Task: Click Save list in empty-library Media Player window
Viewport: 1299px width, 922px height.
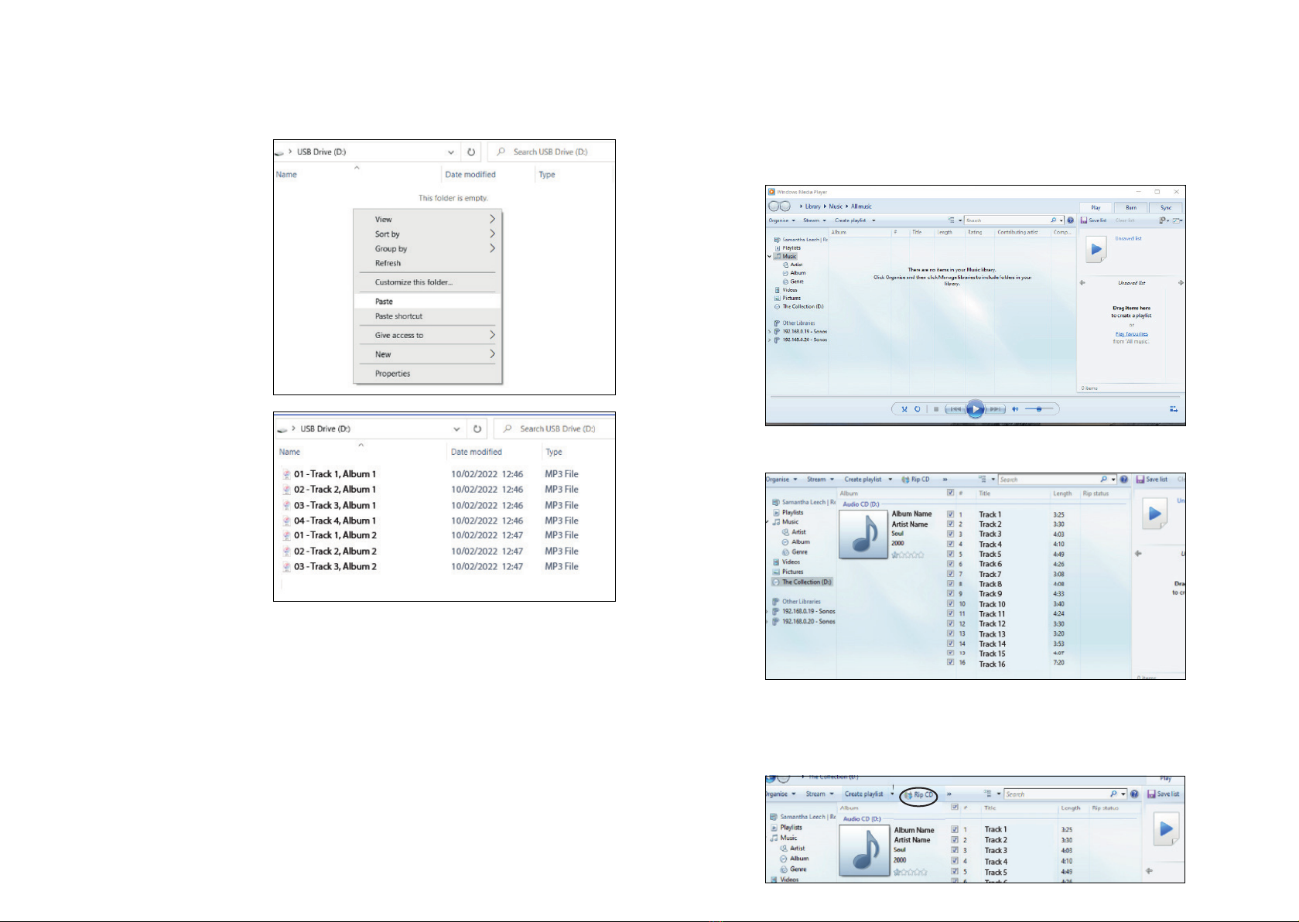Action: 1094,220
